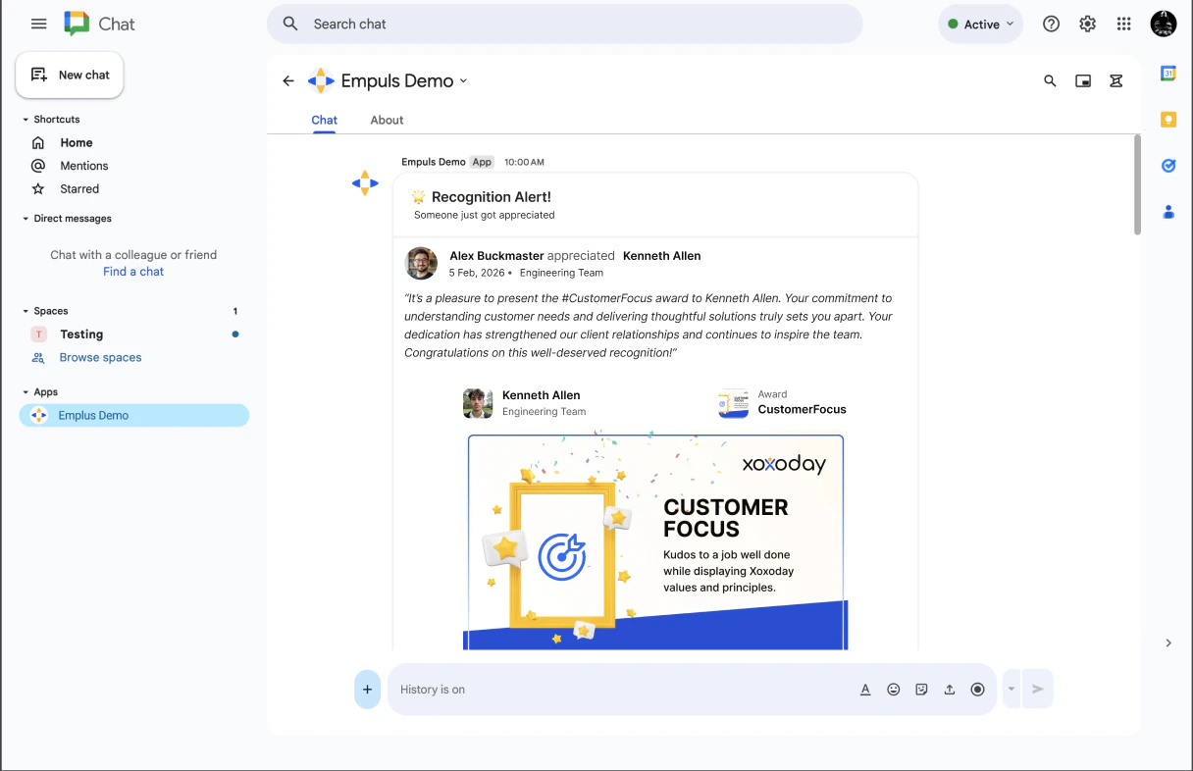Click Kenneth Allen's small profile photo
The image size is (1193, 771).
(478, 403)
